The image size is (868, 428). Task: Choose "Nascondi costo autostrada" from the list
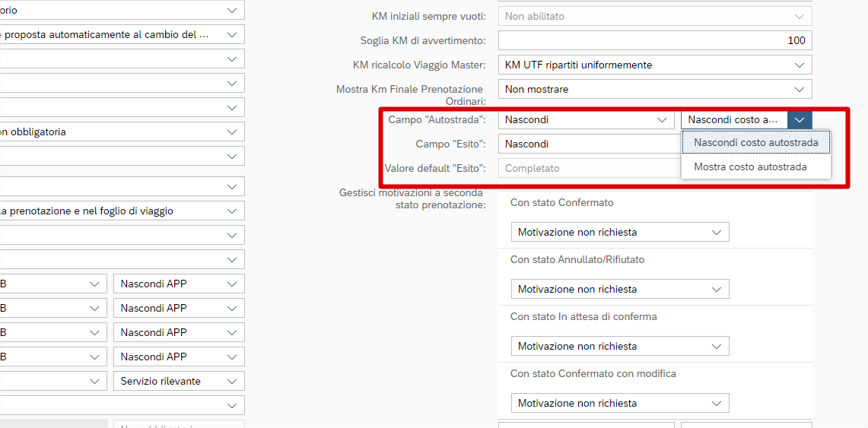tap(755, 142)
